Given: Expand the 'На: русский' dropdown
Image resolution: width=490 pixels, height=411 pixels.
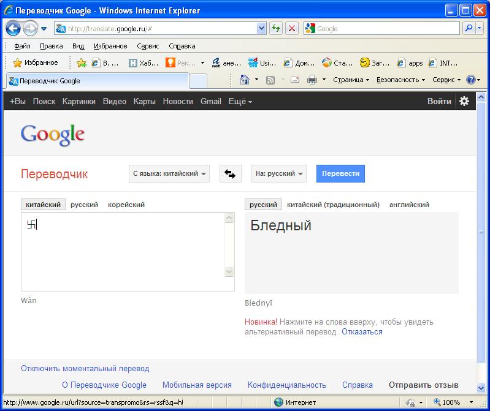Looking at the screenshot, I should [279, 174].
